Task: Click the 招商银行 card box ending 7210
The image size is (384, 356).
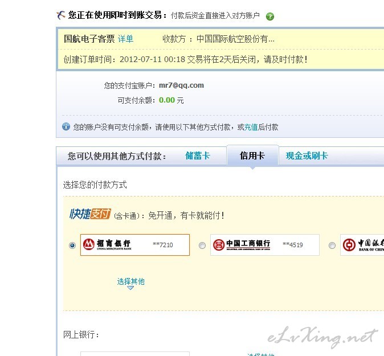Action: click(135, 245)
